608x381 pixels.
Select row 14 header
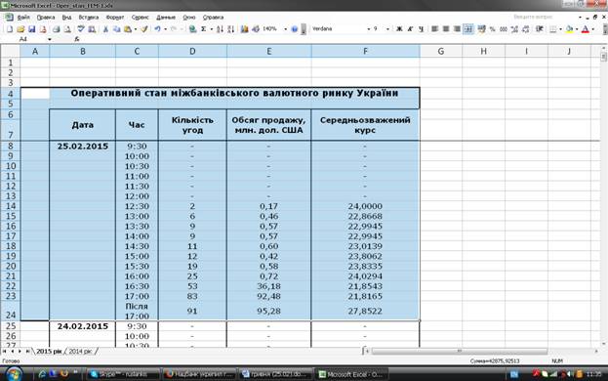(11, 206)
